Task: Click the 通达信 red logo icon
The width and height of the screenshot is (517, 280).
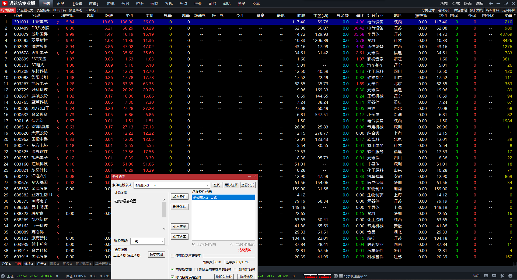Action: [x=5, y=3]
